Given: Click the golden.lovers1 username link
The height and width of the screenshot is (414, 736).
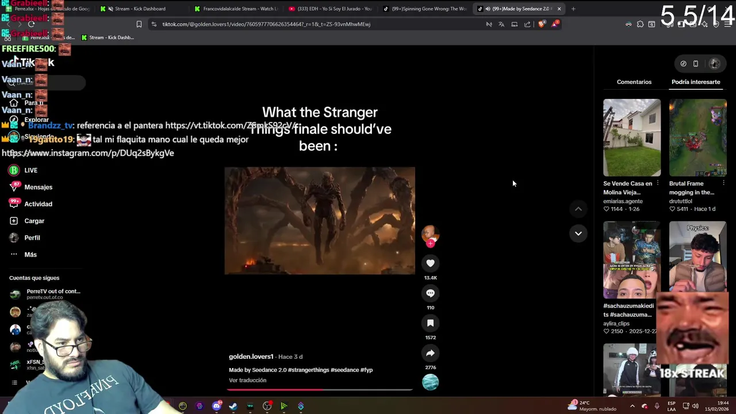Looking at the screenshot, I should coord(251,356).
